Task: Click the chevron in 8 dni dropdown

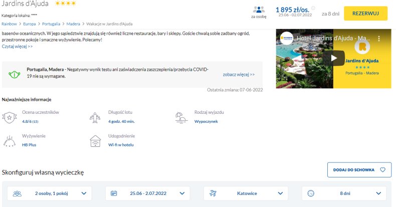Action: click(x=378, y=193)
